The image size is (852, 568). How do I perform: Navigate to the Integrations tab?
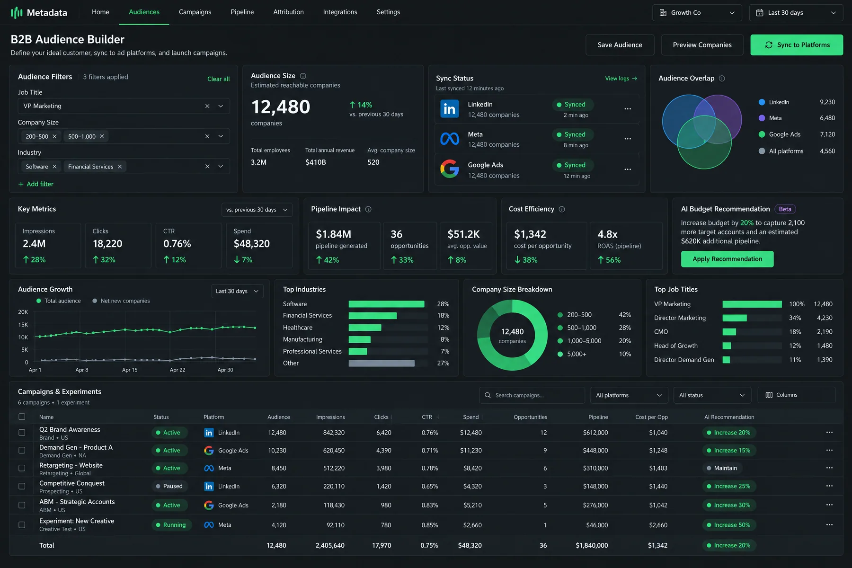[x=340, y=12]
